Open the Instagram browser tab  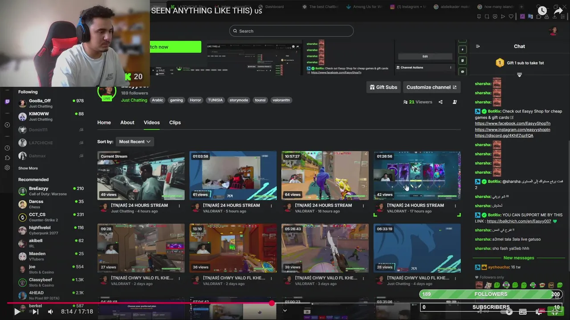(407, 7)
